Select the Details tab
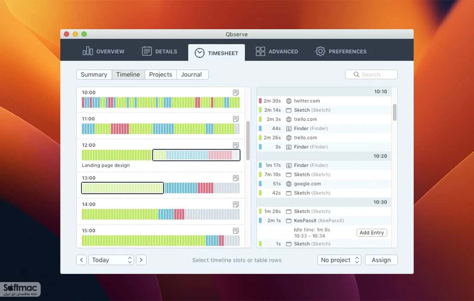Image resolution: width=474 pixels, height=301 pixels. [159, 51]
